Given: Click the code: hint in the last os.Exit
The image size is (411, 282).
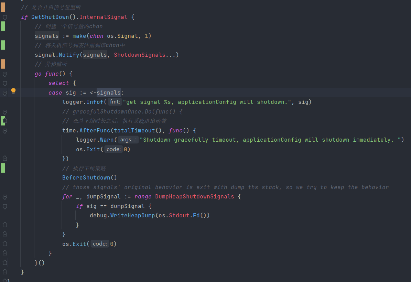Looking at the screenshot, I should 99,244.
